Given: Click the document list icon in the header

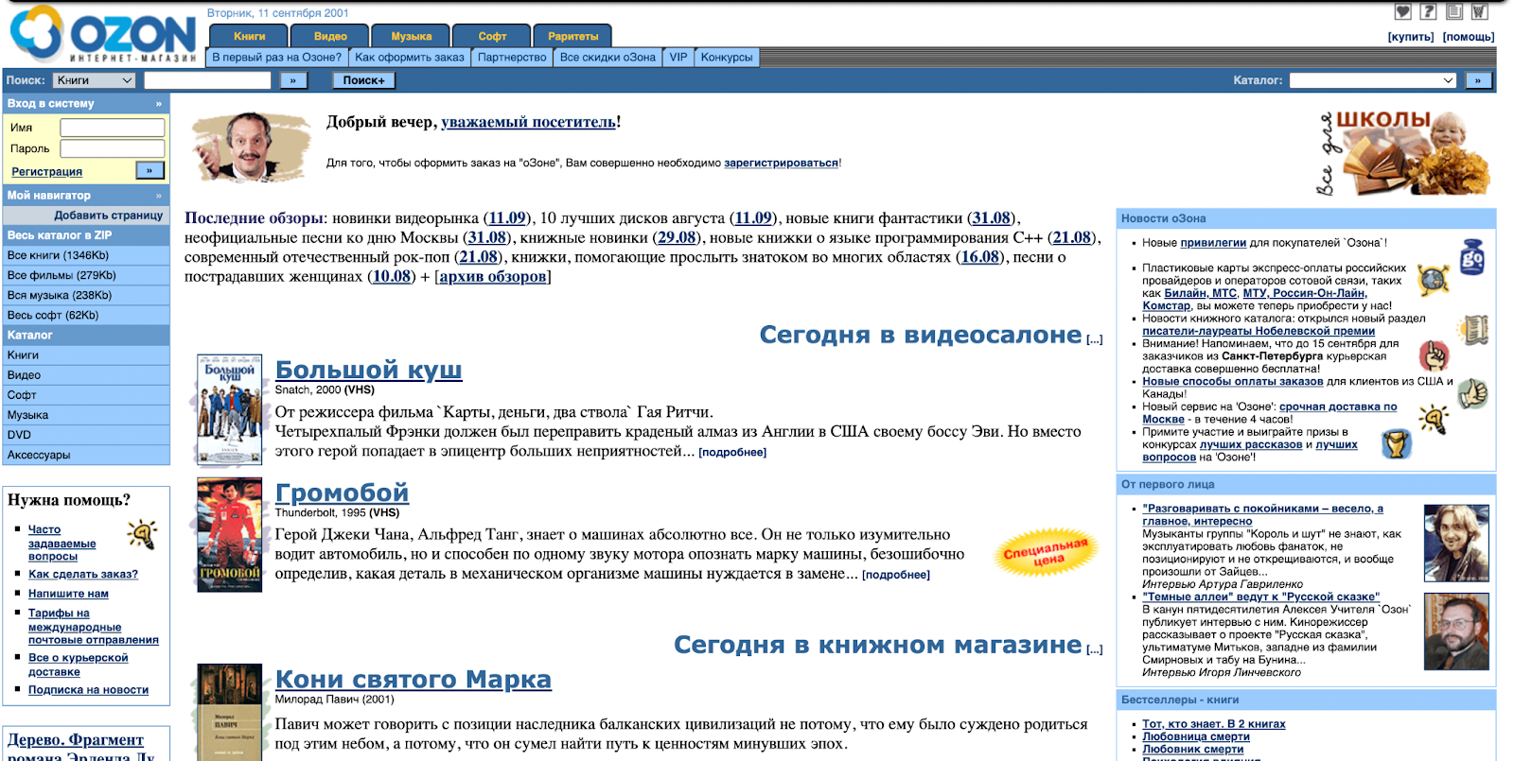Looking at the screenshot, I should [1454, 11].
